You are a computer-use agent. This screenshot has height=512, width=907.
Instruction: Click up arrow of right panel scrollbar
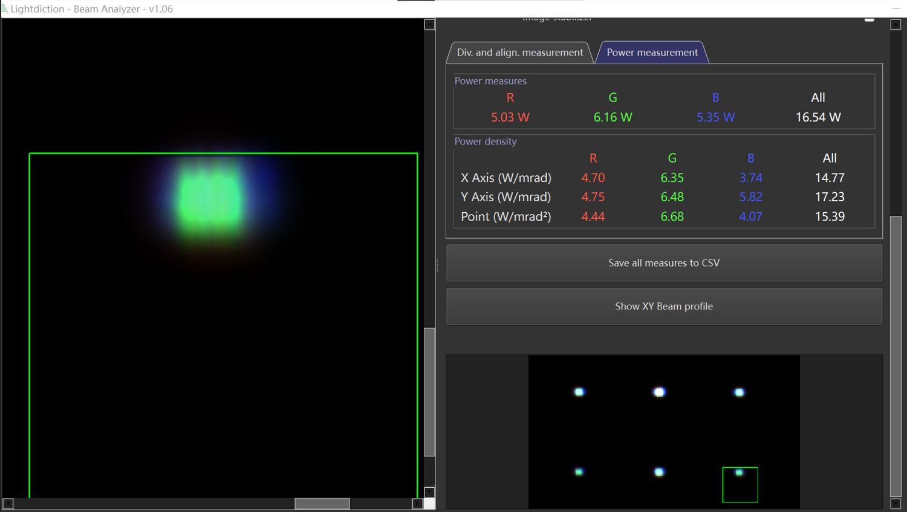point(896,24)
